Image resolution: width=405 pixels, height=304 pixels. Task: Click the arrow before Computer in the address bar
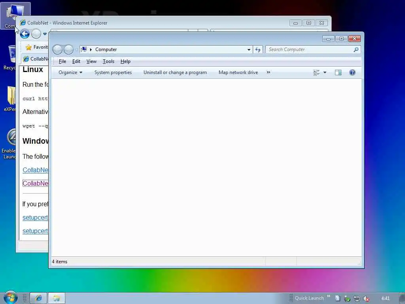click(91, 49)
